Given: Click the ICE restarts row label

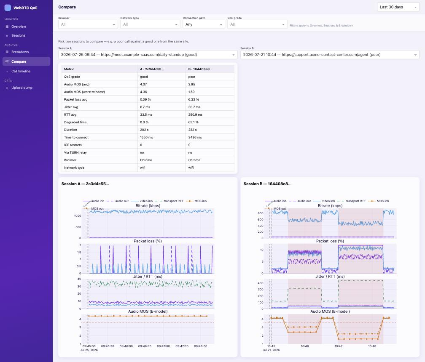Looking at the screenshot, I should (x=73, y=145).
